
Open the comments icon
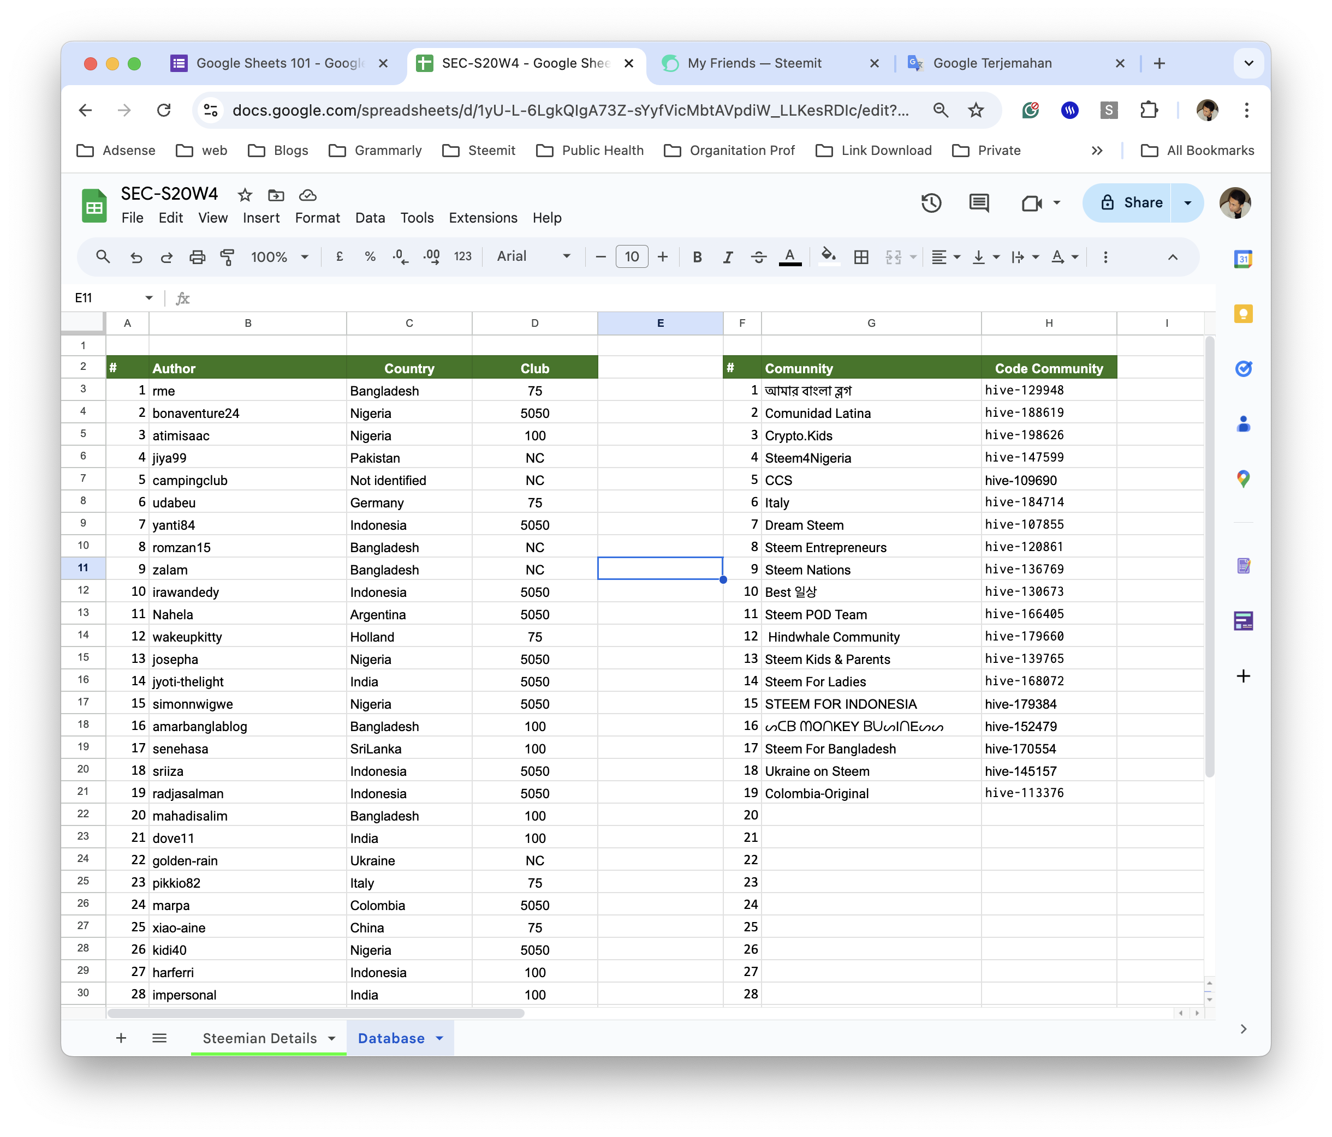[978, 203]
